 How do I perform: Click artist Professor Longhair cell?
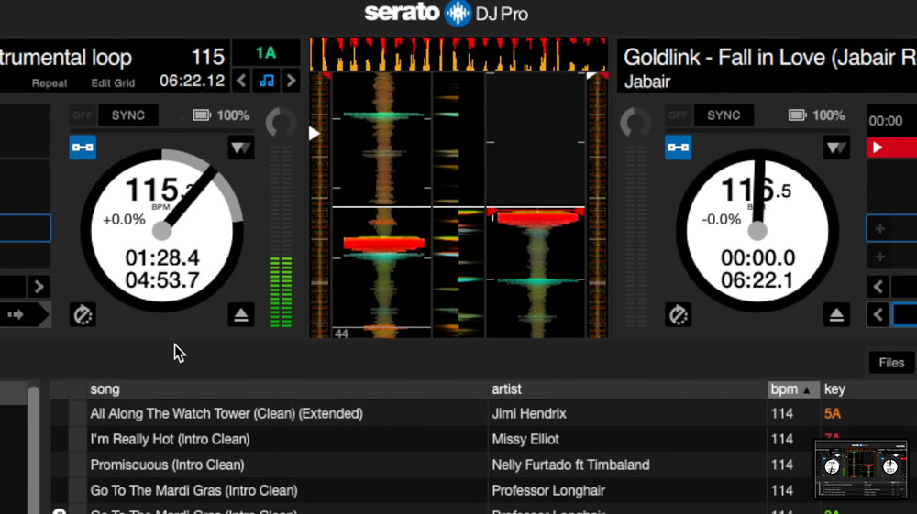(x=548, y=491)
